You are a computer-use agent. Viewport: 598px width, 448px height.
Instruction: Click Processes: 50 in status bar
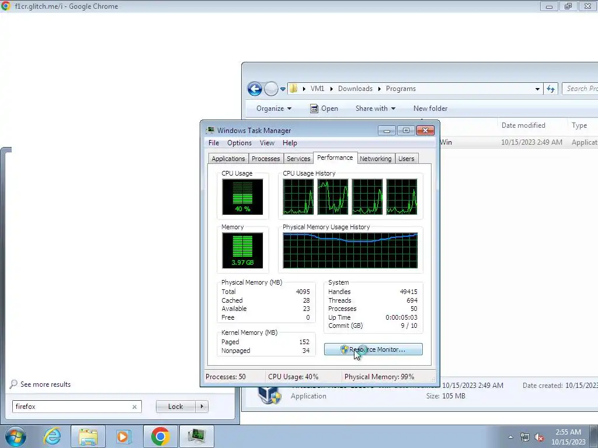tap(225, 377)
